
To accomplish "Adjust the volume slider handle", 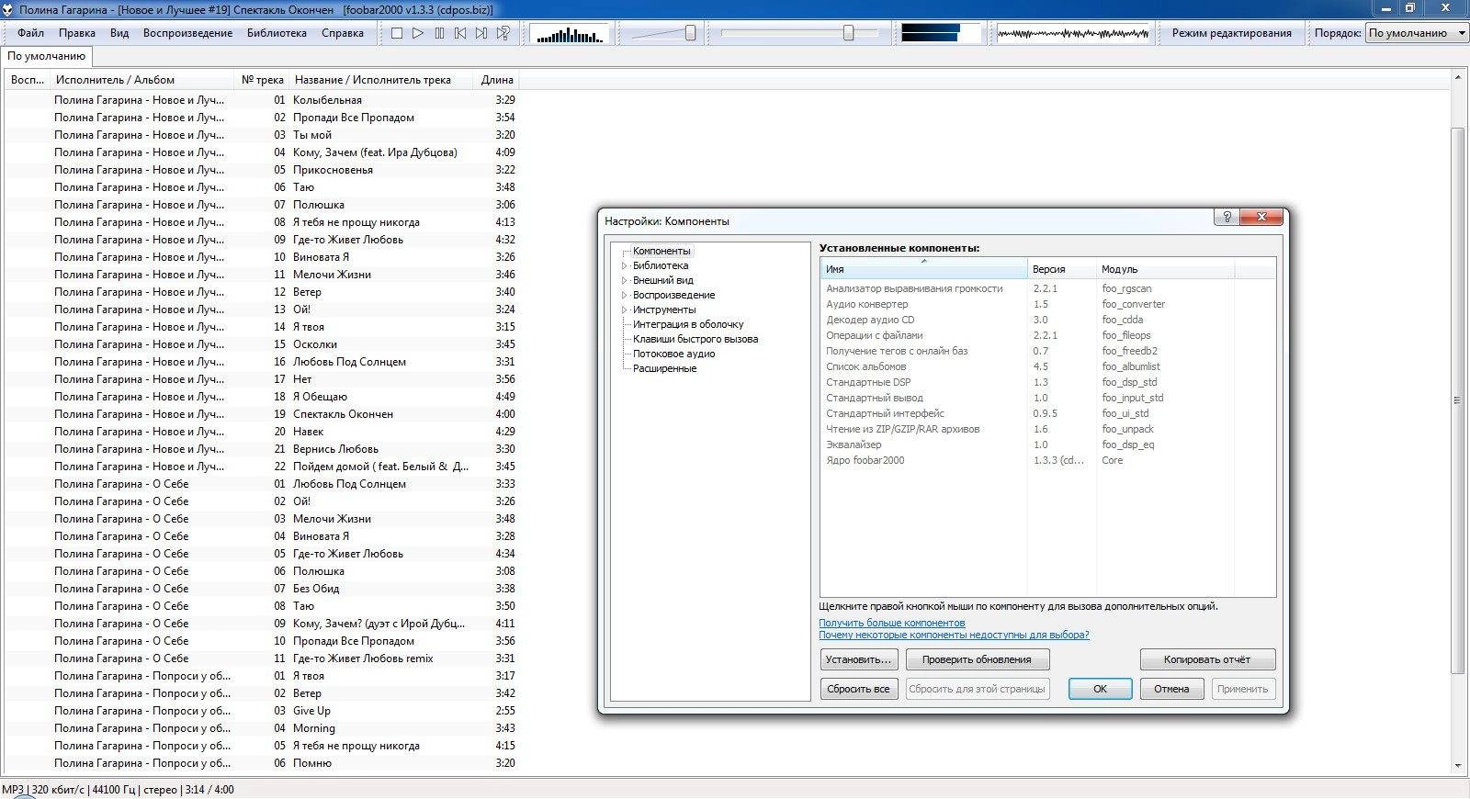I will click(x=690, y=33).
